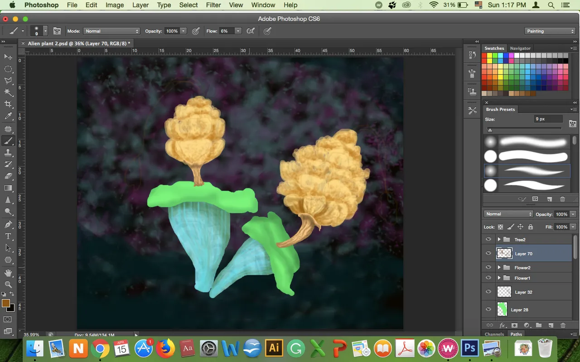Select the Dodge tool
Screen dimensions: 580x362
pos(8,212)
